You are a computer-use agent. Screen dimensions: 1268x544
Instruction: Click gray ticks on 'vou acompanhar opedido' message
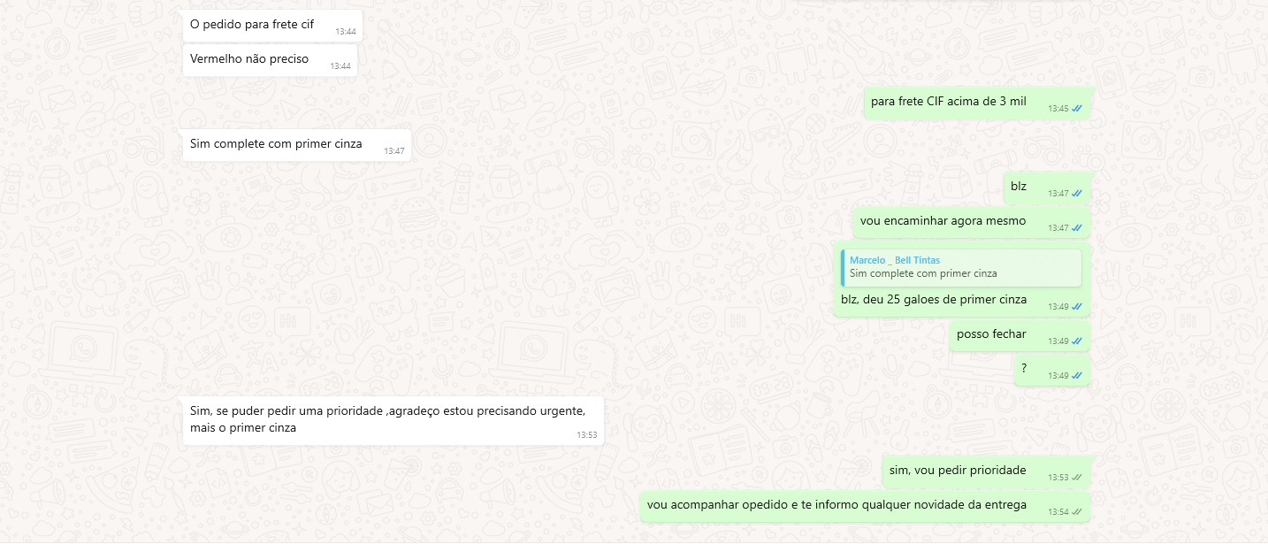click(x=1077, y=511)
